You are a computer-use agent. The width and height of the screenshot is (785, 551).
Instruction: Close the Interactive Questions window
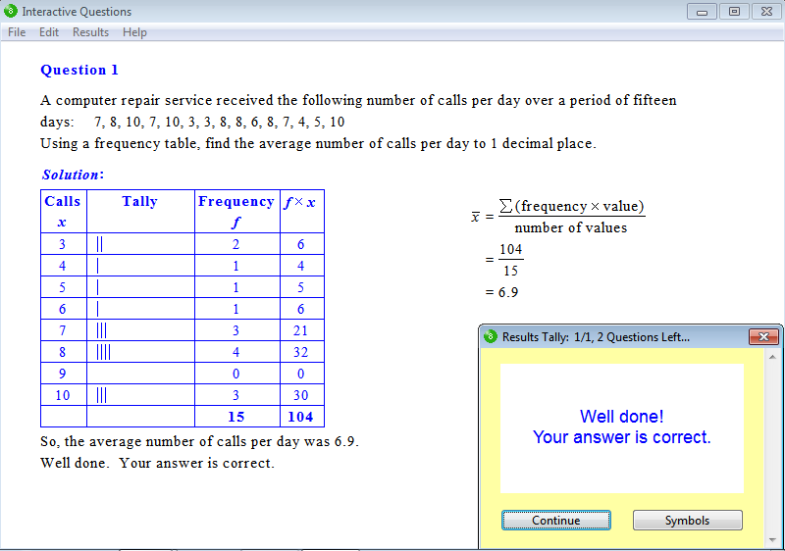click(766, 11)
